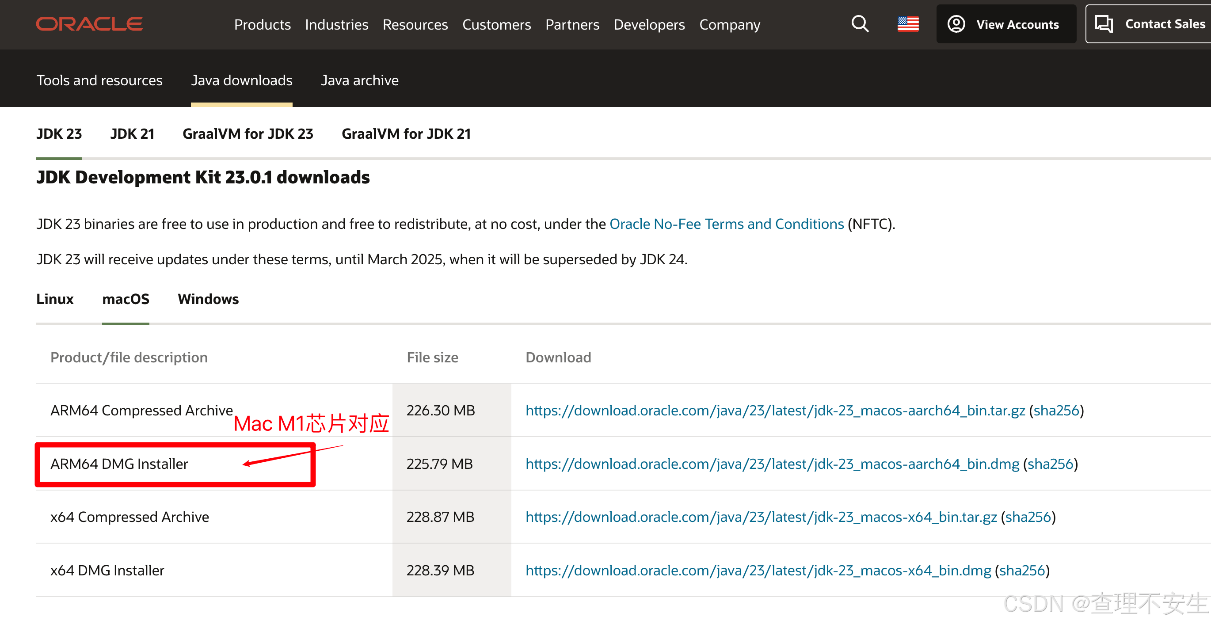Switch to the JDK 21 tab

coord(132,134)
